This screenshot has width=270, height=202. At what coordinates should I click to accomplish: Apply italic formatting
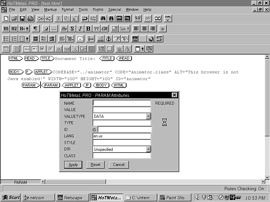click(x=80, y=29)
